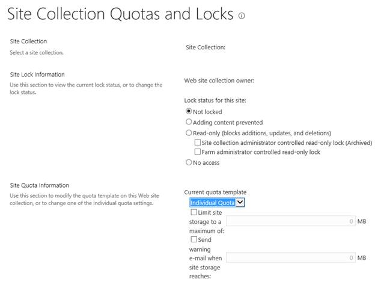Tick the Limit site storage checkbox
This screenshot has height=282, width=375.
pyautogui.click(x=194, y=212)
